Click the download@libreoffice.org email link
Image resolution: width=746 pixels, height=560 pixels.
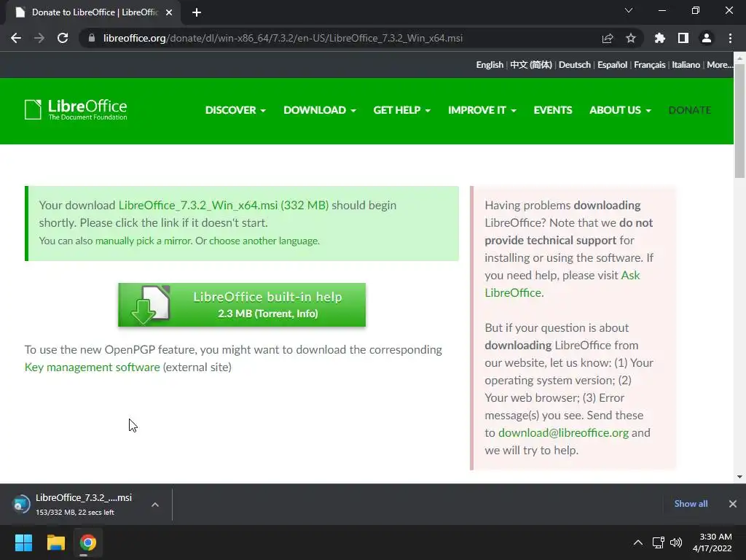point(563,433)
